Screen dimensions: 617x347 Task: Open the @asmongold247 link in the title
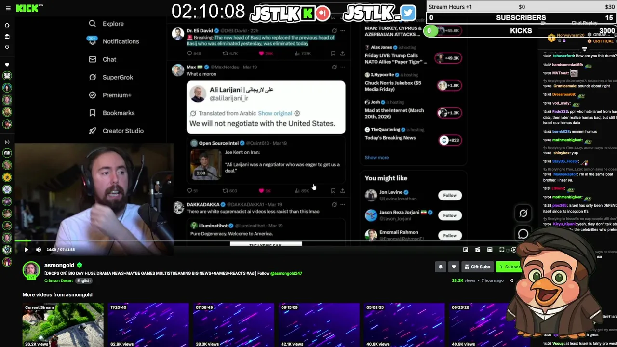pyautogui.click(x=286, y=273)
